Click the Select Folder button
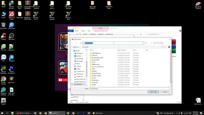204x115 pixels. 153,92
